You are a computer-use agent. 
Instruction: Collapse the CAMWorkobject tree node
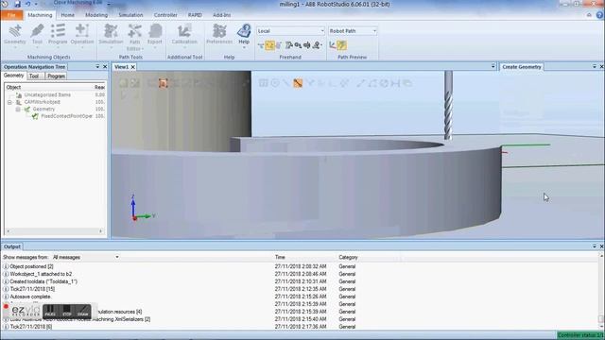(x=9, y=102)
